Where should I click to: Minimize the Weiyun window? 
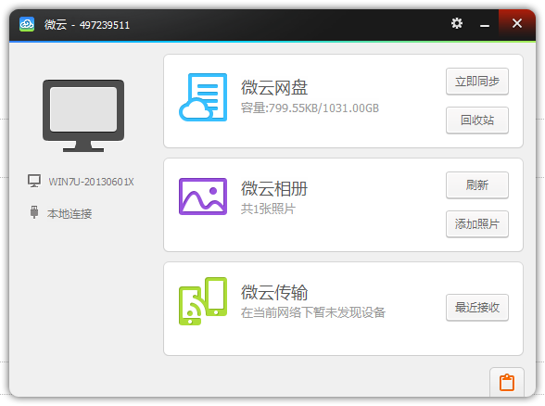485,25
